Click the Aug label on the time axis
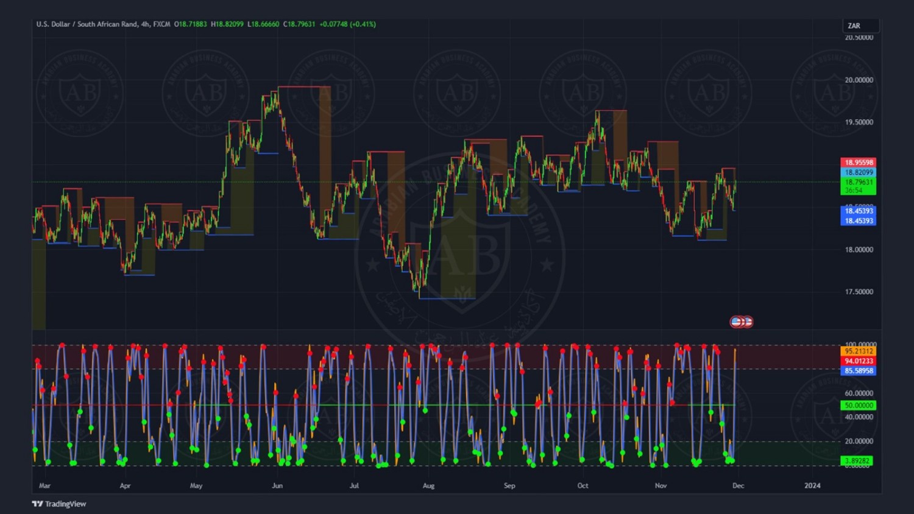 (428, 485)
